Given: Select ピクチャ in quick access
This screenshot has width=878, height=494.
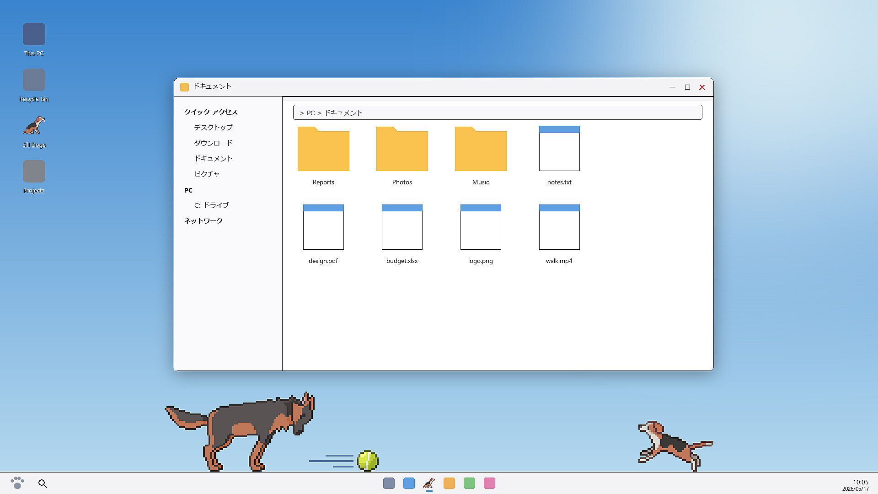Looking at the screenshot, I should click(x=207, y=174).
